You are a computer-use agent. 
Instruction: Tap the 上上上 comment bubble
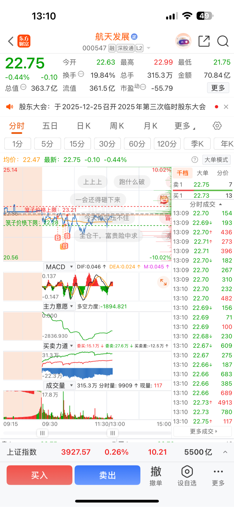[93, 182]
